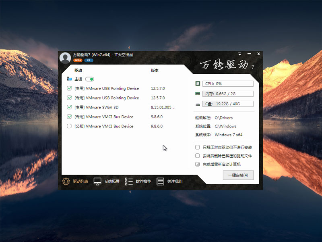Enable 安装后删除已解压的驱动文件 option
The image size is (322, 242).
tap(197, 156)
